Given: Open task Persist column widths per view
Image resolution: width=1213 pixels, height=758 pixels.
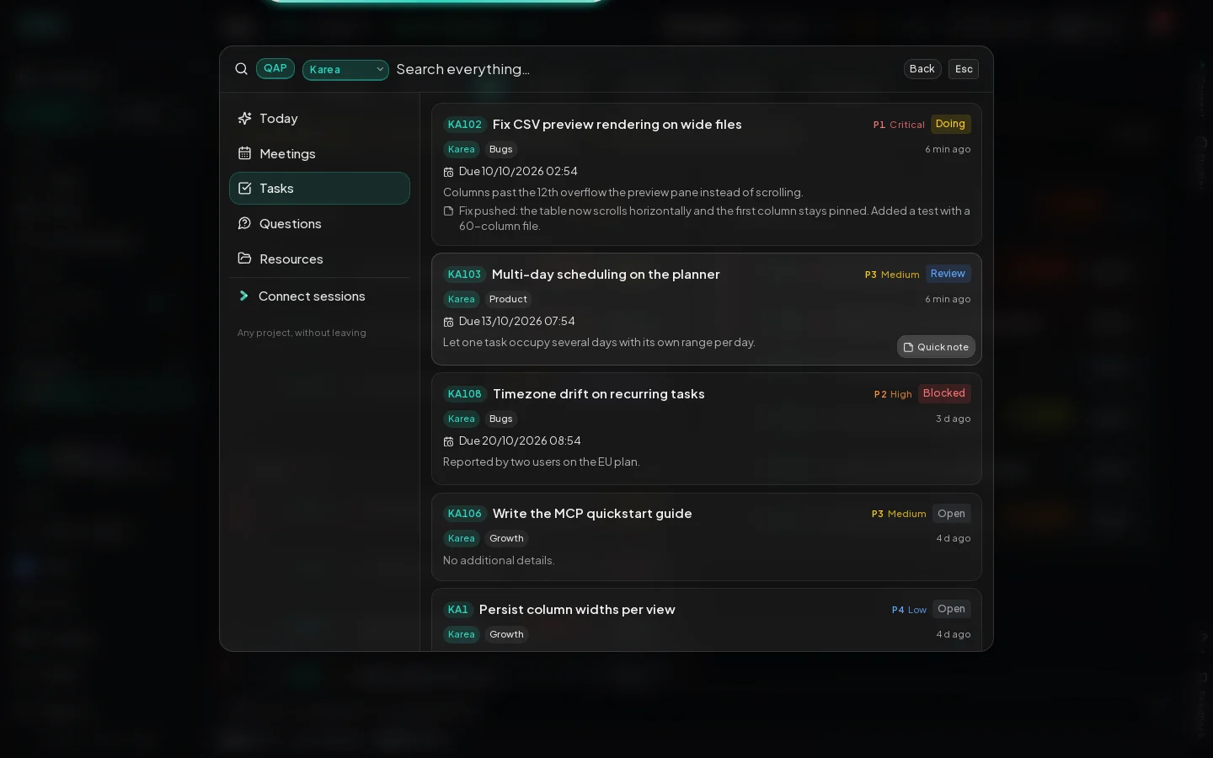Looking at the screenshot, I should 576,610.
